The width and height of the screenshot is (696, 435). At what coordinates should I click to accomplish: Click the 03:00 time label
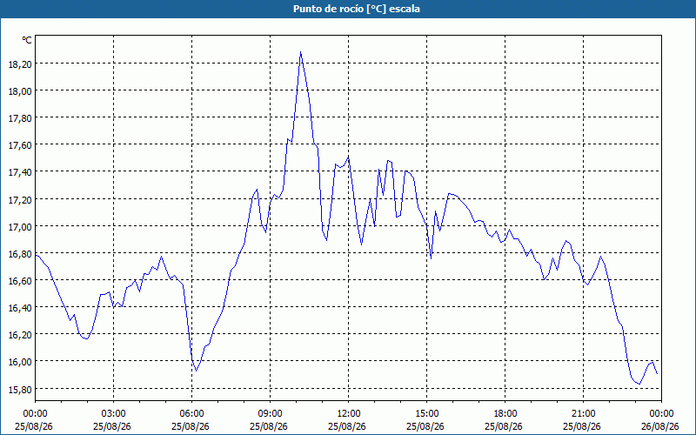coord(114,414)
